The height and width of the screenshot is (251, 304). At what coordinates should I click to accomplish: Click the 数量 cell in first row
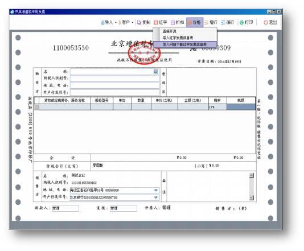click(x=141, y=107)
